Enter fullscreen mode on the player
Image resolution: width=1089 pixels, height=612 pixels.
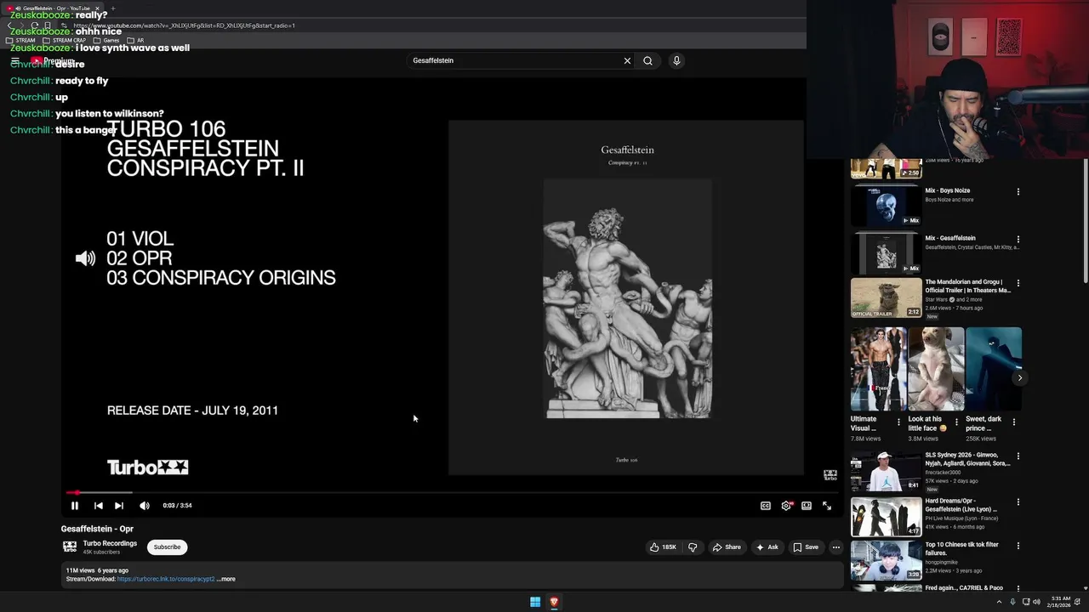[827, 506]
